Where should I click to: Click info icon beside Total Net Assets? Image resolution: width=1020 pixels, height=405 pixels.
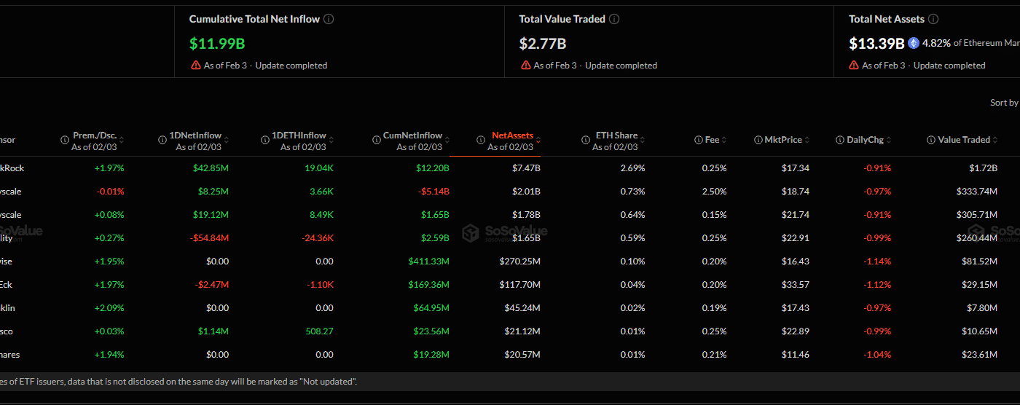pos(933,19)
